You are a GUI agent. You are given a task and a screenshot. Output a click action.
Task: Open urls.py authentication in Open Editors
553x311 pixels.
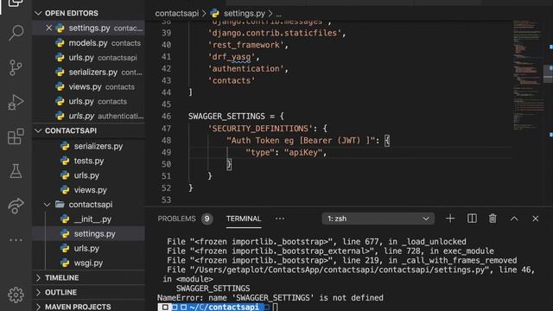(88, 116)
